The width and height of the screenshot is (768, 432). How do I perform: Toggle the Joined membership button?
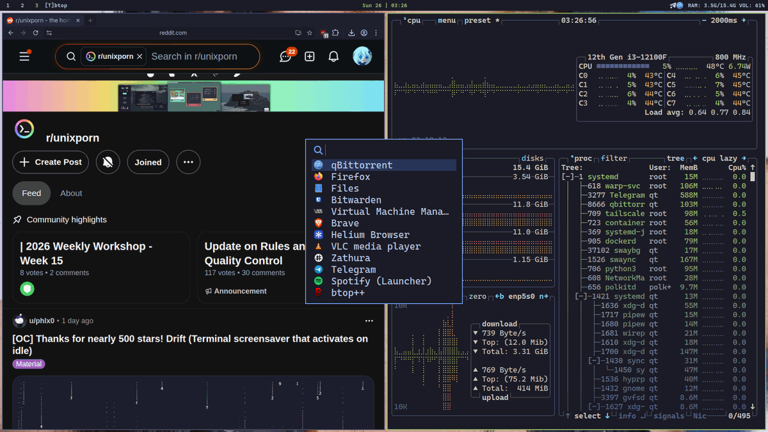click(148, 163)
